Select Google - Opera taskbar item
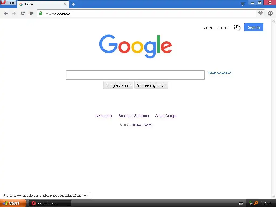Viewport: 276px width, 207px height. (50, 203)
